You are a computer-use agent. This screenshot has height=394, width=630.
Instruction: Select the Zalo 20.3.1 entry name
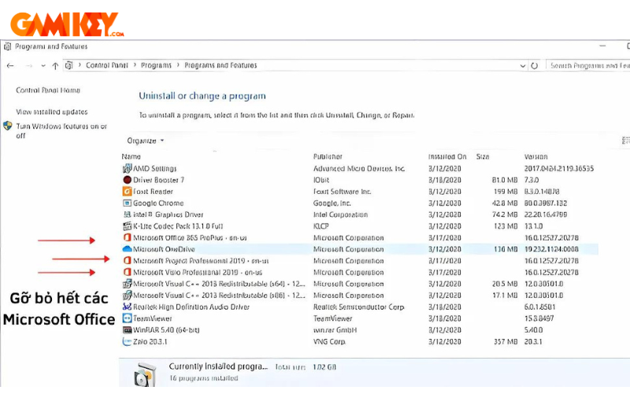150,342
